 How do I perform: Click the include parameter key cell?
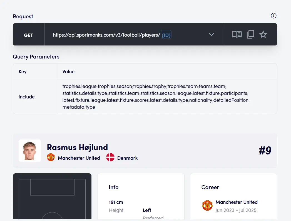point(35,96)
